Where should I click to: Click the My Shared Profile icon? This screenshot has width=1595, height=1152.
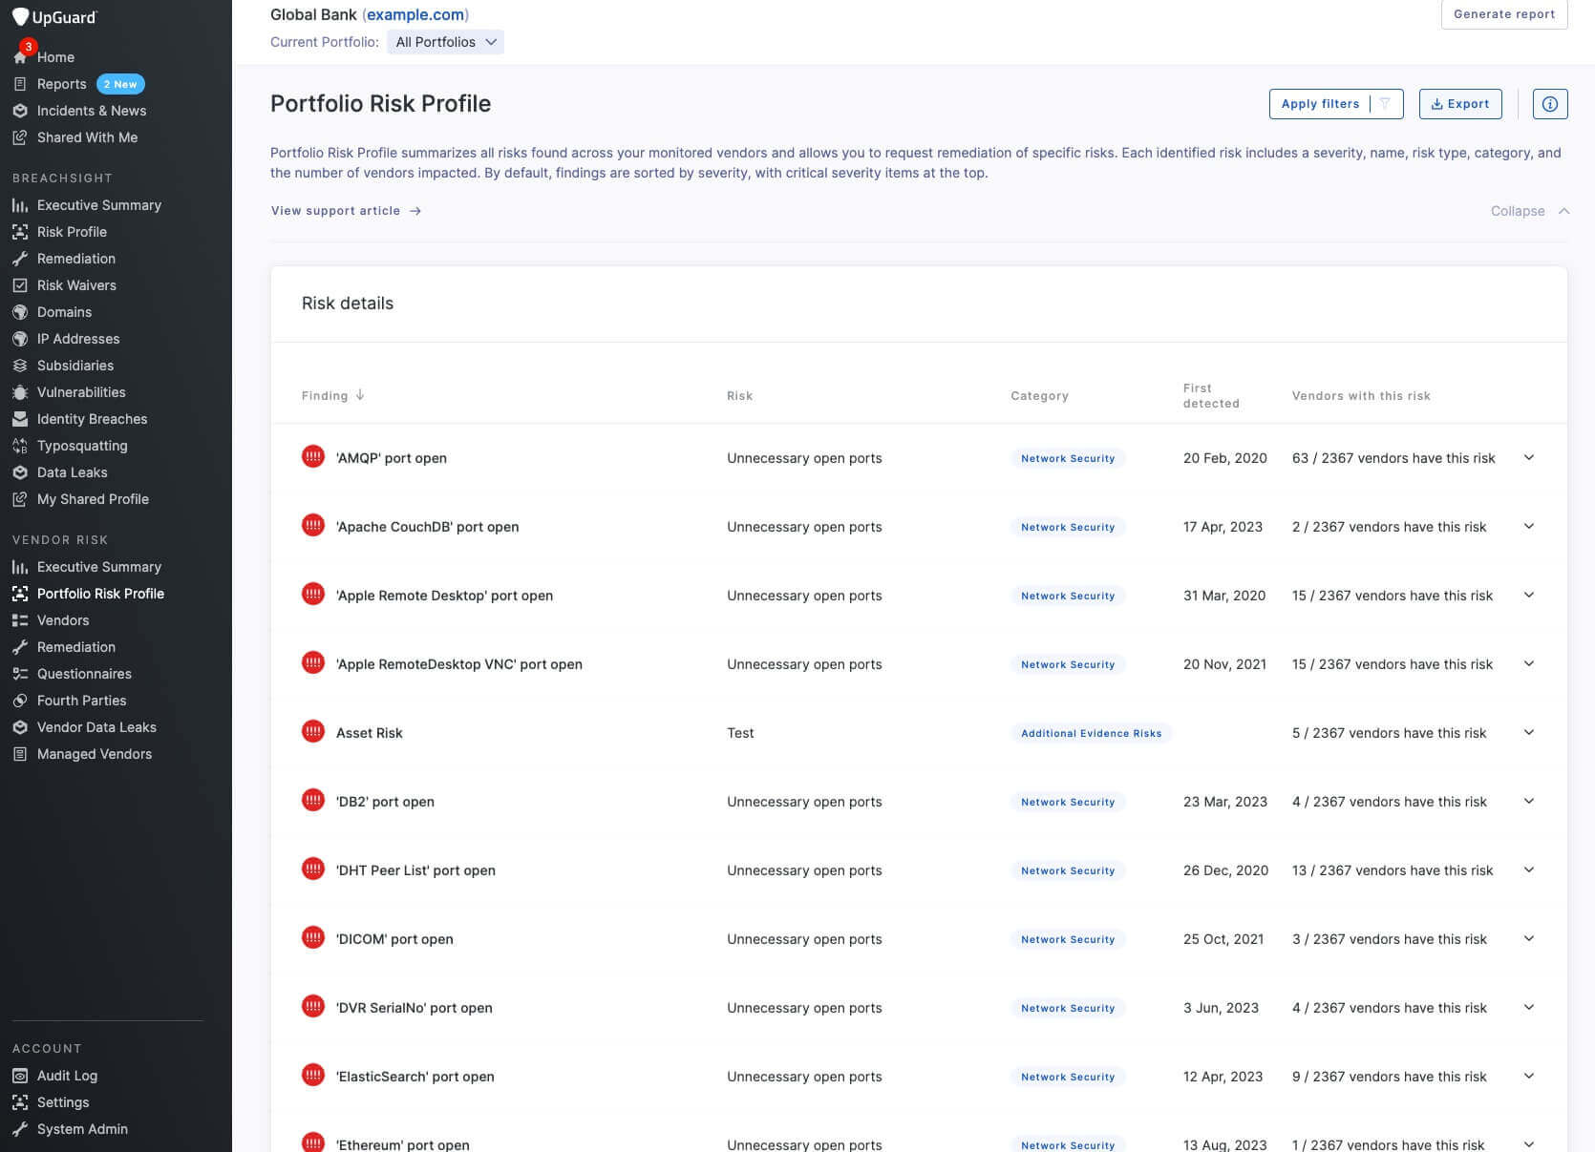pos(20,499)
